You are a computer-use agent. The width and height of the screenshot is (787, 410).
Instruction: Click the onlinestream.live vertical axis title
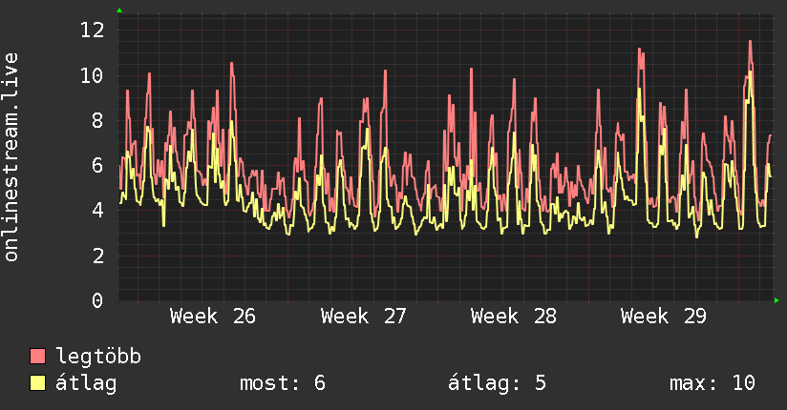[11, 157]
